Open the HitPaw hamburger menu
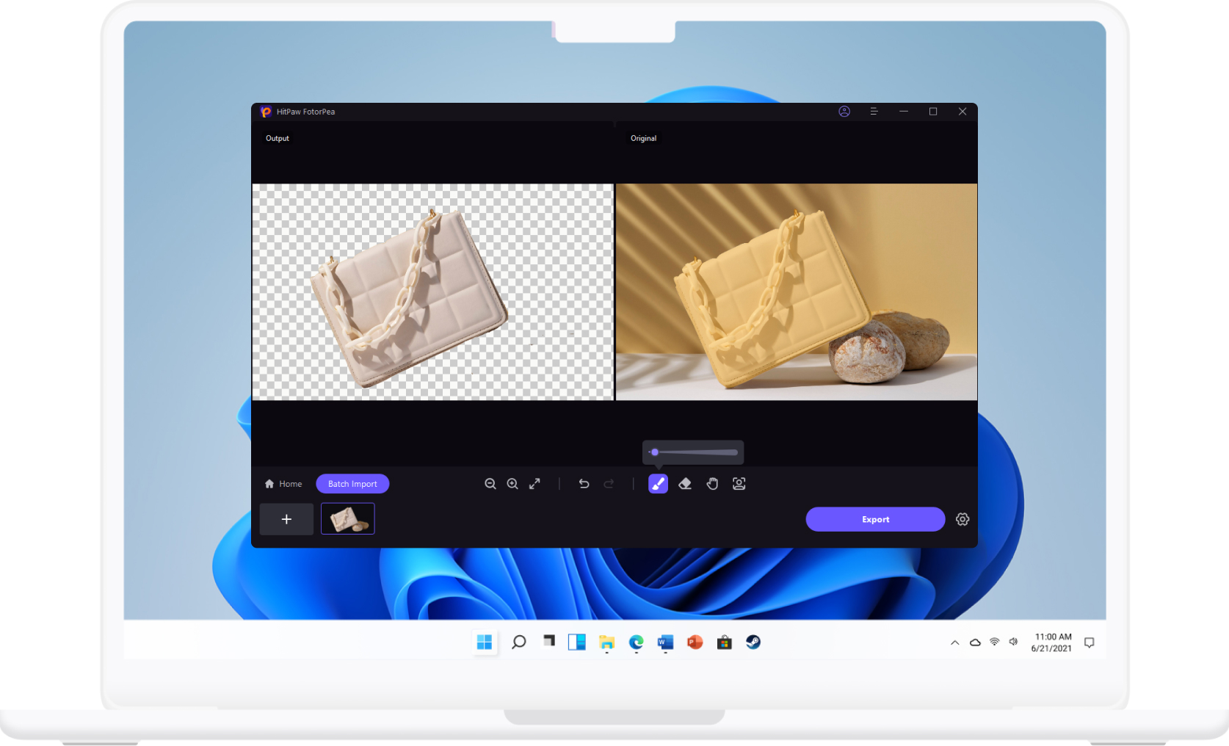The height and width of the screenshot is (746, 1229). (x=874, y=112)
